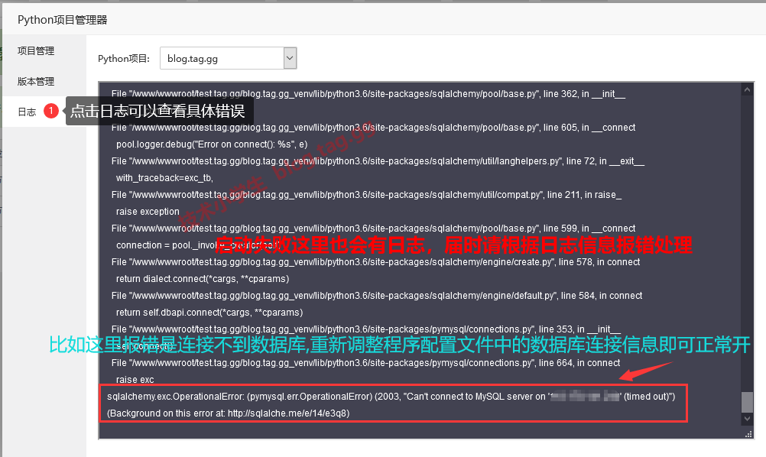Click the Python项目 field label
The image size is (766, 457).
pyautogui.click(x=124, y=59)
